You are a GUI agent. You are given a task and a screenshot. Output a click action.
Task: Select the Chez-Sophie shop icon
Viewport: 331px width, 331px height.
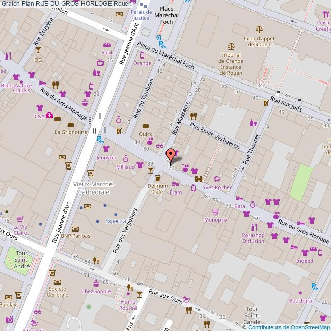[x=96, y=283]
